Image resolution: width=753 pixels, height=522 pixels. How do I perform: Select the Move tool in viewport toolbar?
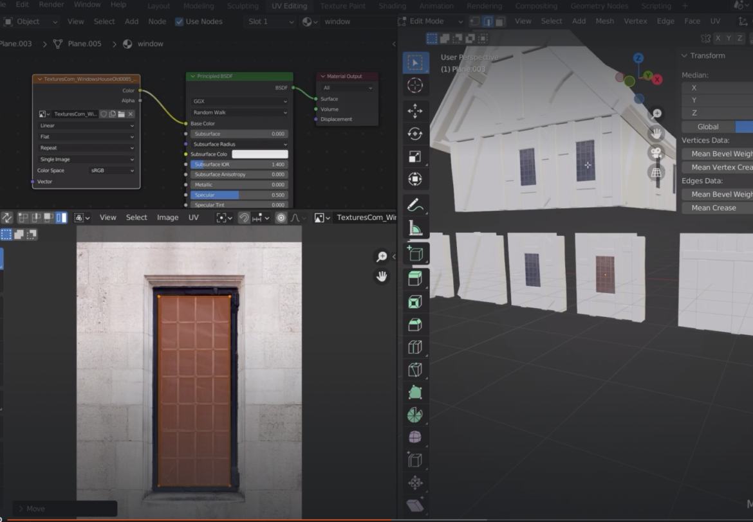coord(415,111)
